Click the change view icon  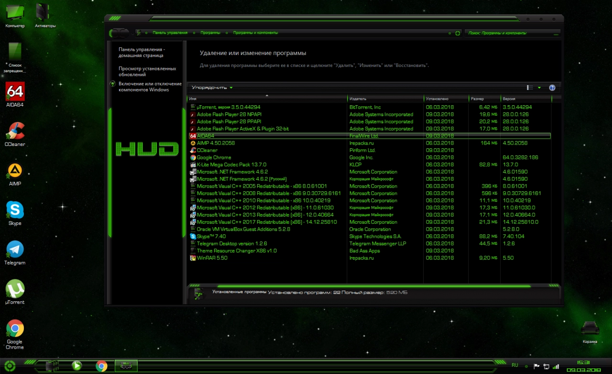(x=530, y=88)
